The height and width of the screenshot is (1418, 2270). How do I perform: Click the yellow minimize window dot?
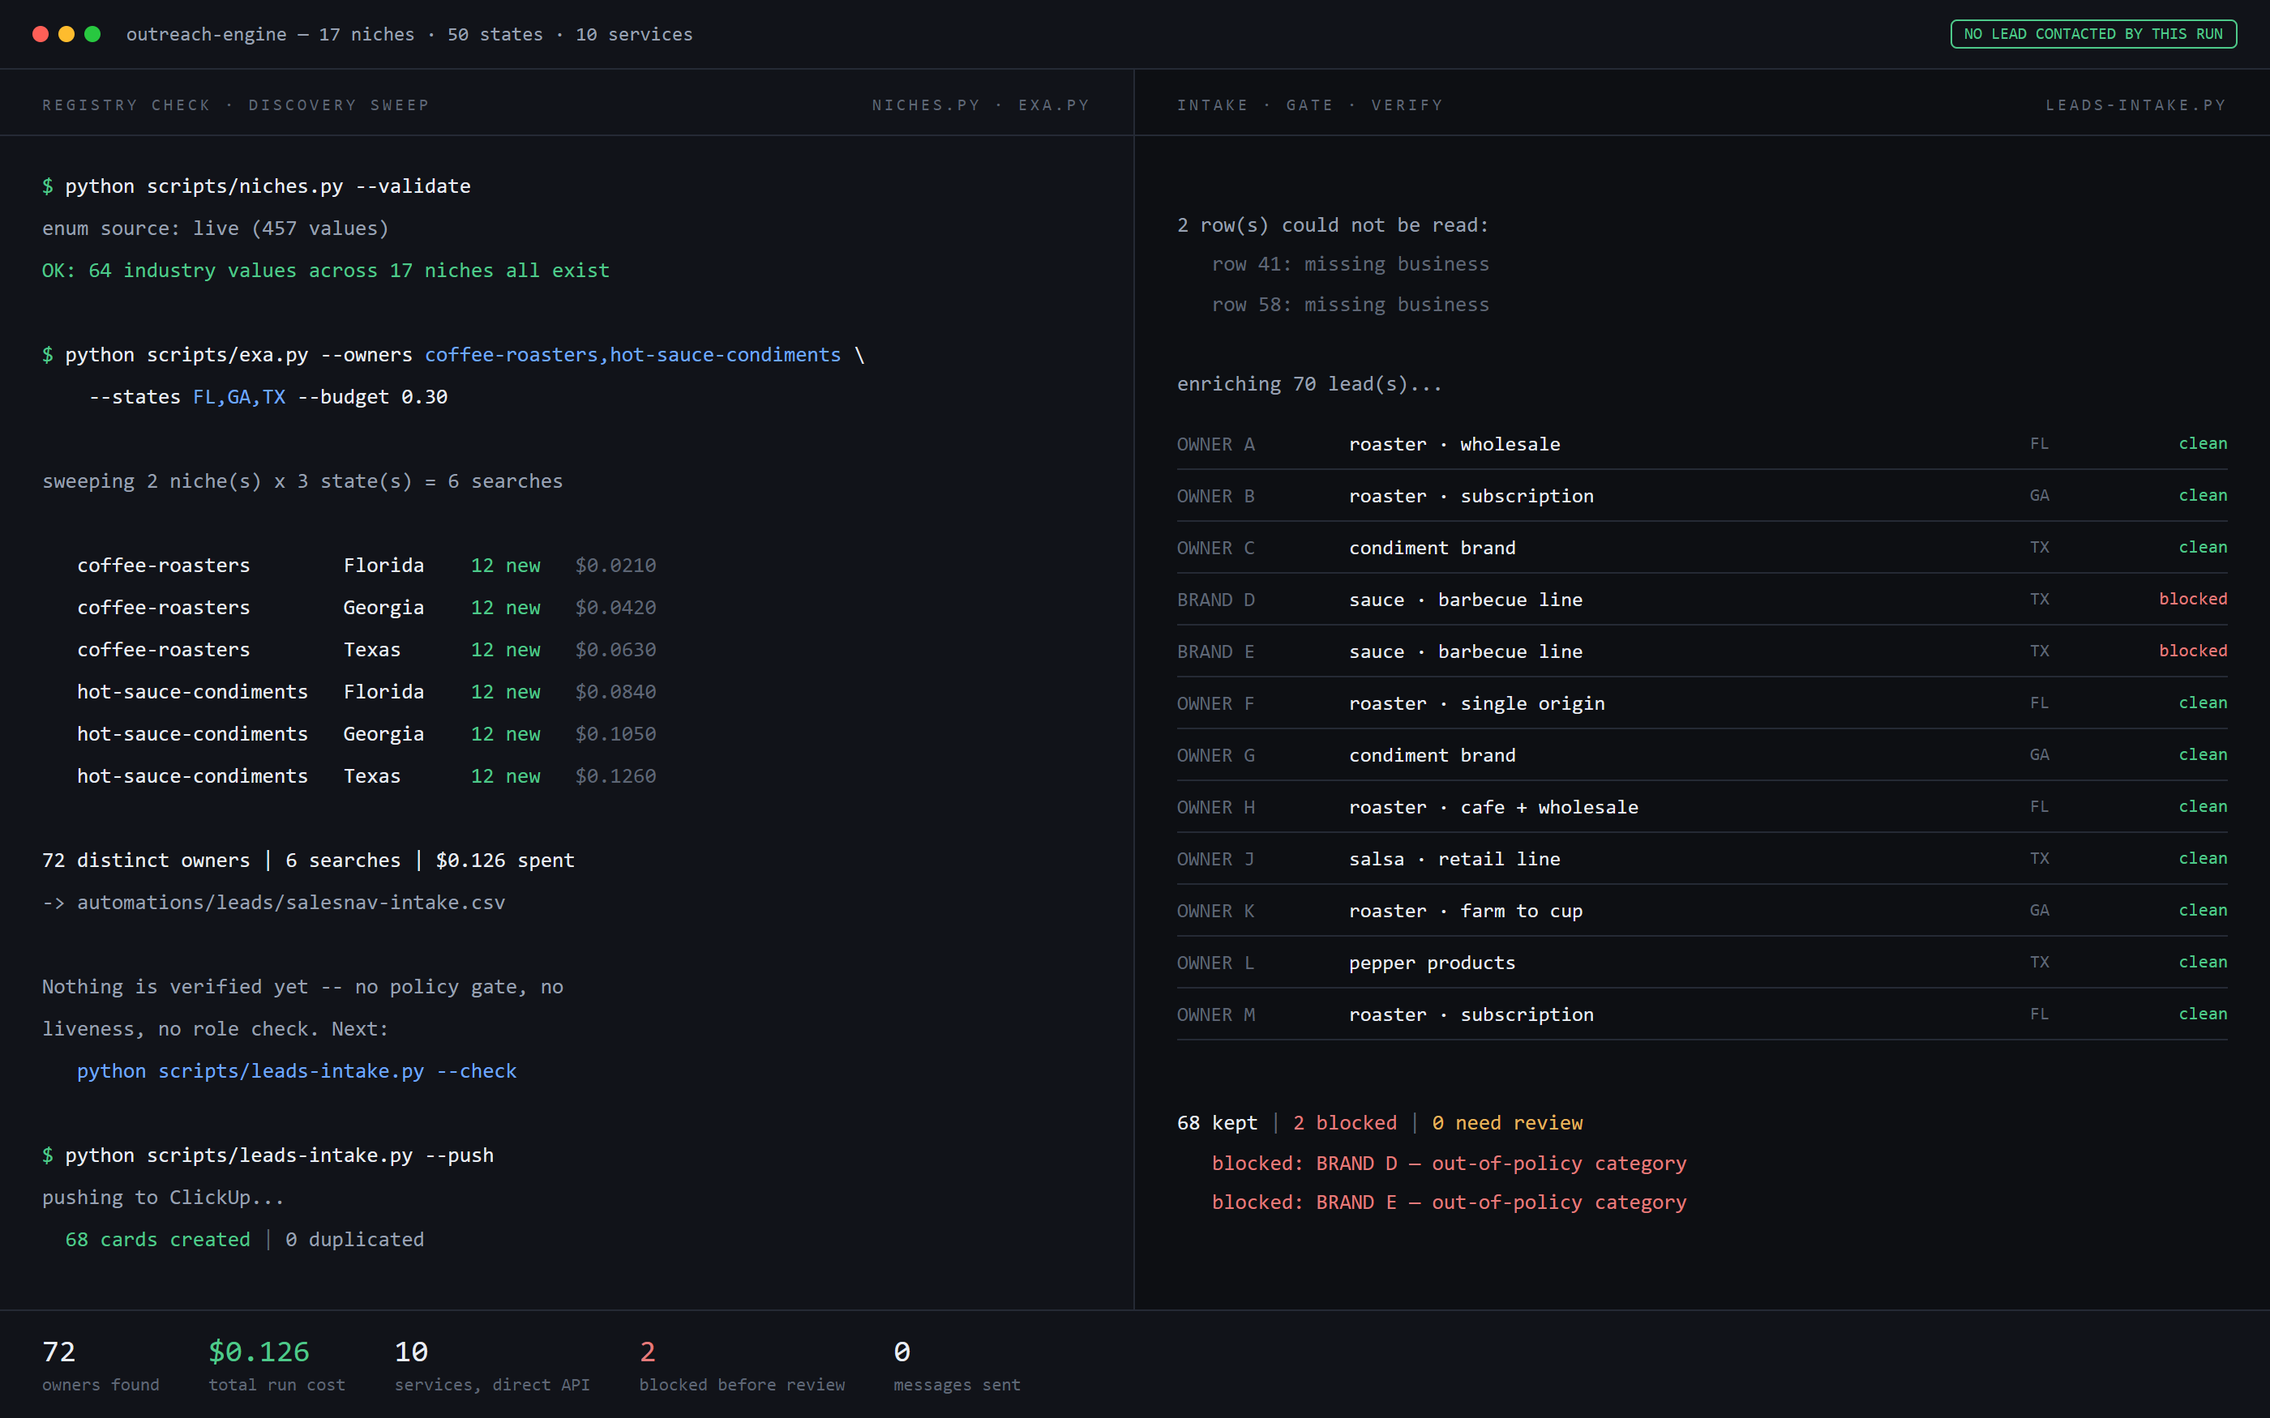pos(66,34)
